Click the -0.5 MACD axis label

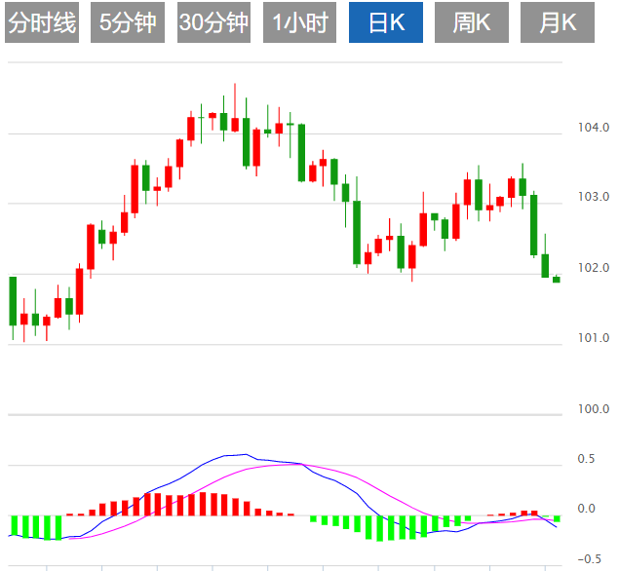point(589,558)
